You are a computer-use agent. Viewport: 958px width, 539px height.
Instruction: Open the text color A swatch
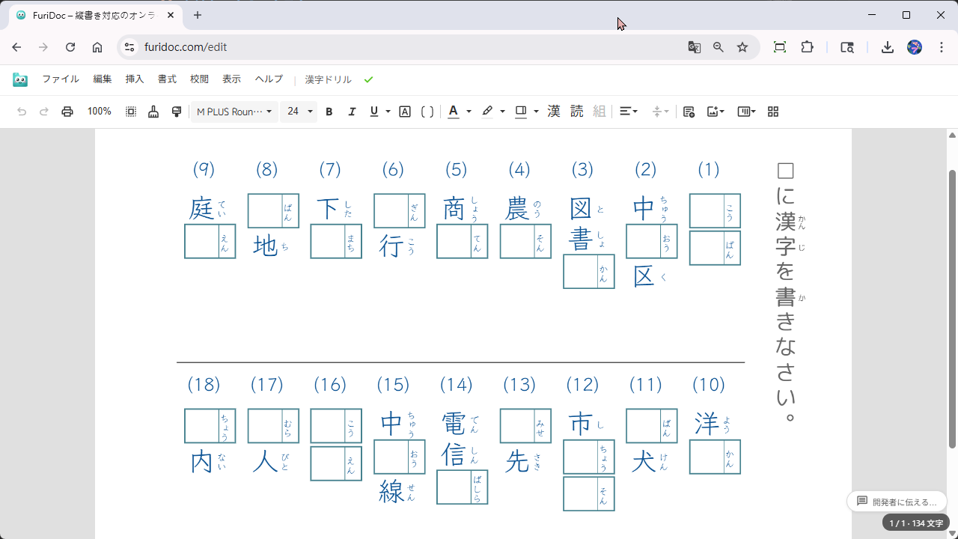tap(453, 111)
